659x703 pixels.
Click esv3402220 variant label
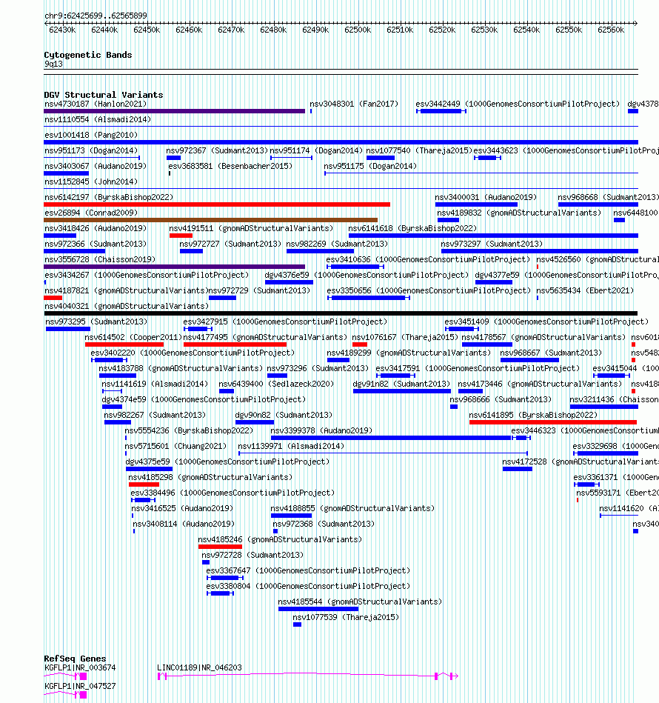[193, 353]
